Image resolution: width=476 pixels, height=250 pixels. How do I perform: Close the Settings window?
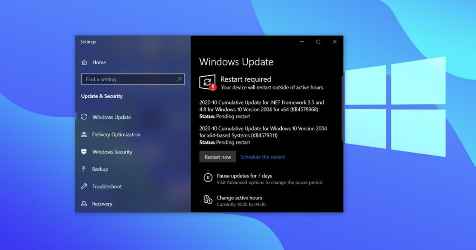click(x=335, y=41)
